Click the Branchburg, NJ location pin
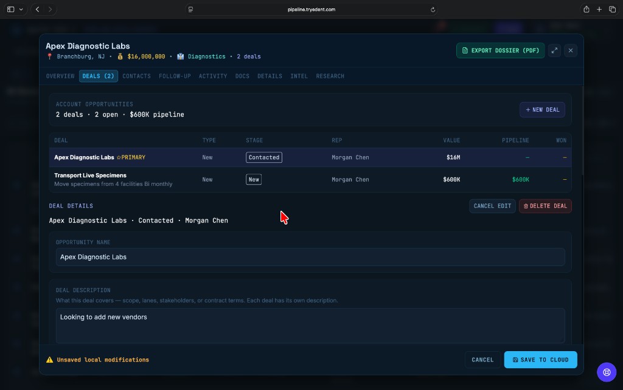623x390 pixels. point(50,56)
